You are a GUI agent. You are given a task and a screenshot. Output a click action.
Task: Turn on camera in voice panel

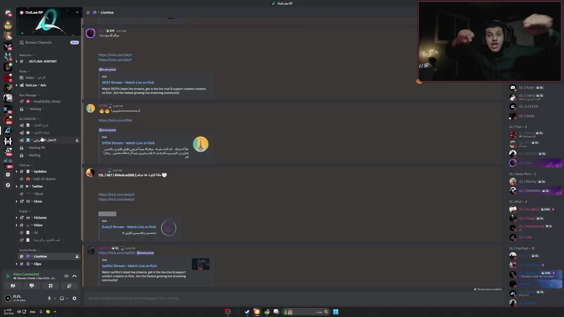[x=13, y=286]
